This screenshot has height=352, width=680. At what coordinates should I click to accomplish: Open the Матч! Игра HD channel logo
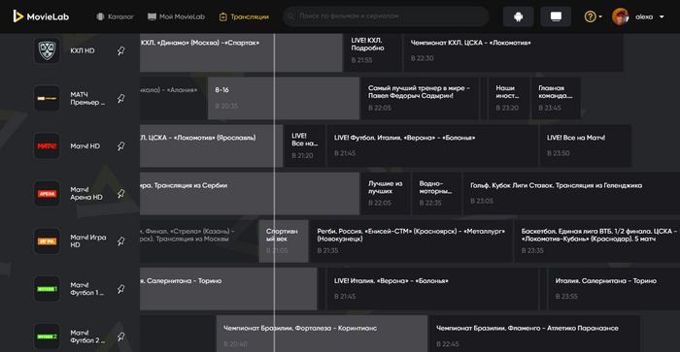47,241
